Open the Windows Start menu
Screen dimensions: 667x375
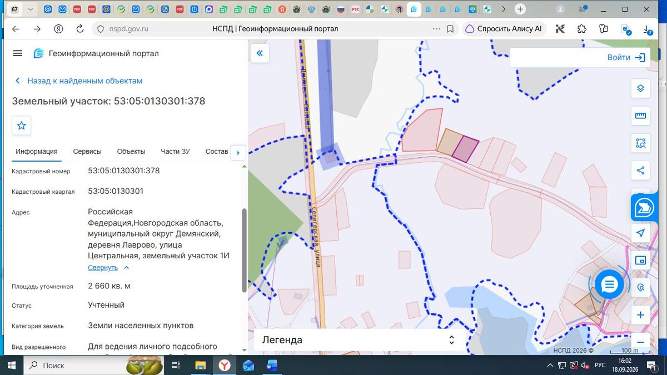click(12, 366)
